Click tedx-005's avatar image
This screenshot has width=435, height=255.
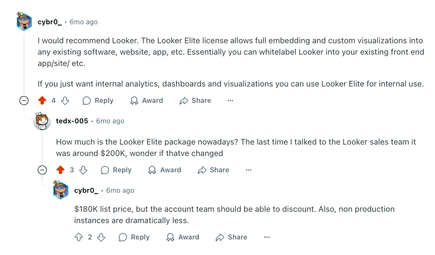(42, 121)
